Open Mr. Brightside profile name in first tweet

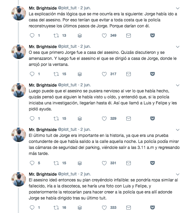43,8
